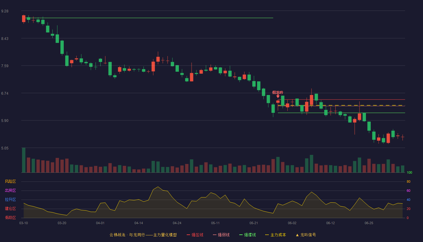Screen dimensions: 423x242
Task: Click the first candlestick on 03-10
Action: pos(24,19)
